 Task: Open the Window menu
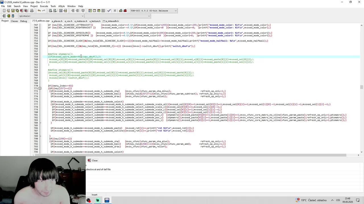point(71,6)
